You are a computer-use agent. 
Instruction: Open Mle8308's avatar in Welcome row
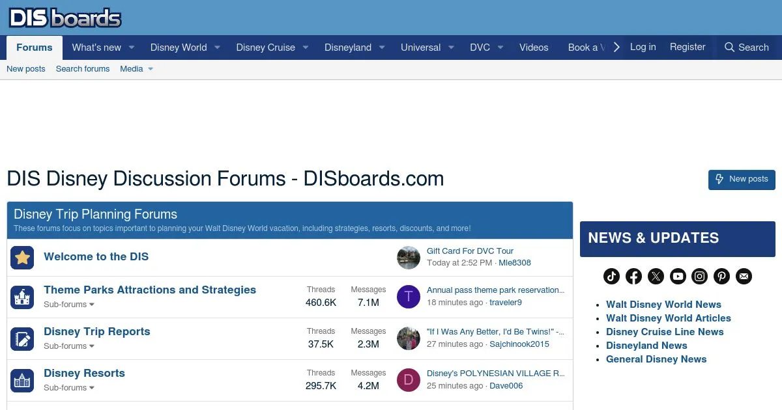[x=409, y=258]
